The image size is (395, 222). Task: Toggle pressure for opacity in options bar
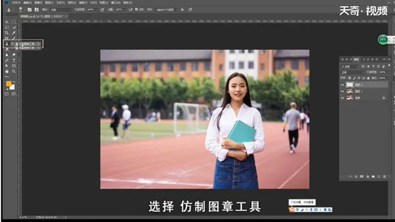(x=102, y=10)
